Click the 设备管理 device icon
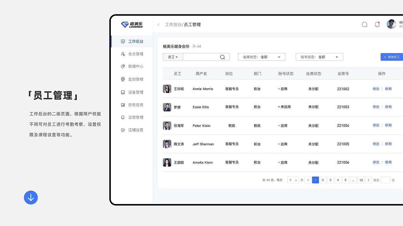The width and height of the screenshot is (403, 226). [x=123, y=92]
